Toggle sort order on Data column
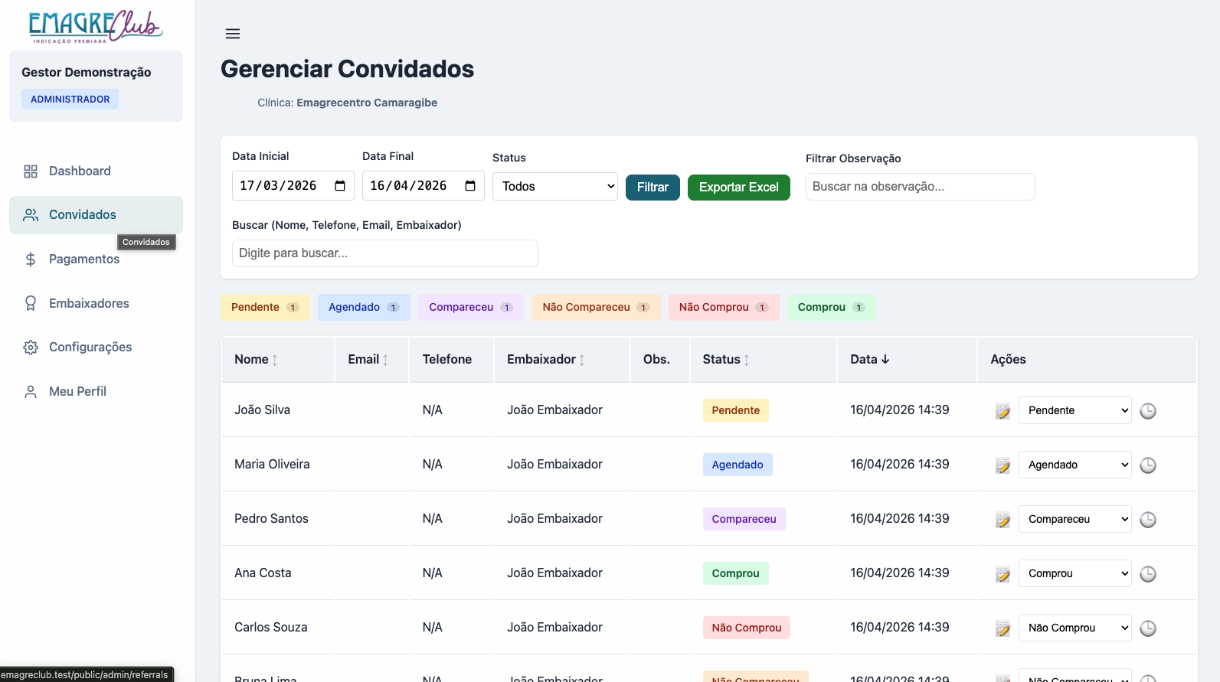This screenshot has height=682, width=1220. tap(869, 360)
